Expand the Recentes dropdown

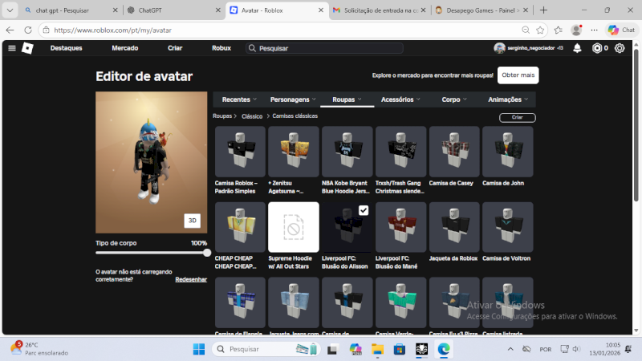pyautogui.click(x=239, y=99)
